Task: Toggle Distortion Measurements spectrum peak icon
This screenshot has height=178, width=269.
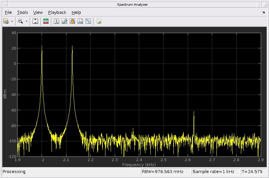Action: (80, 21)
